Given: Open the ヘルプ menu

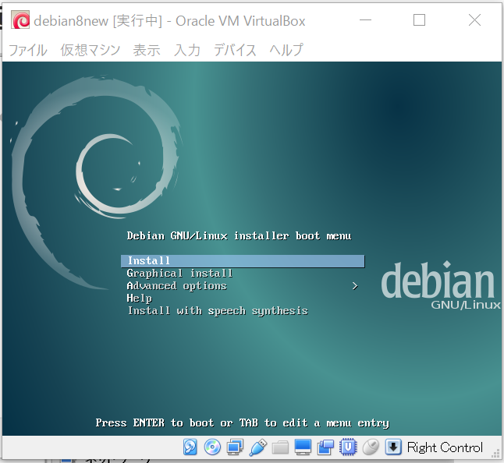Looking at the screenshot, I should pos(286,50).
